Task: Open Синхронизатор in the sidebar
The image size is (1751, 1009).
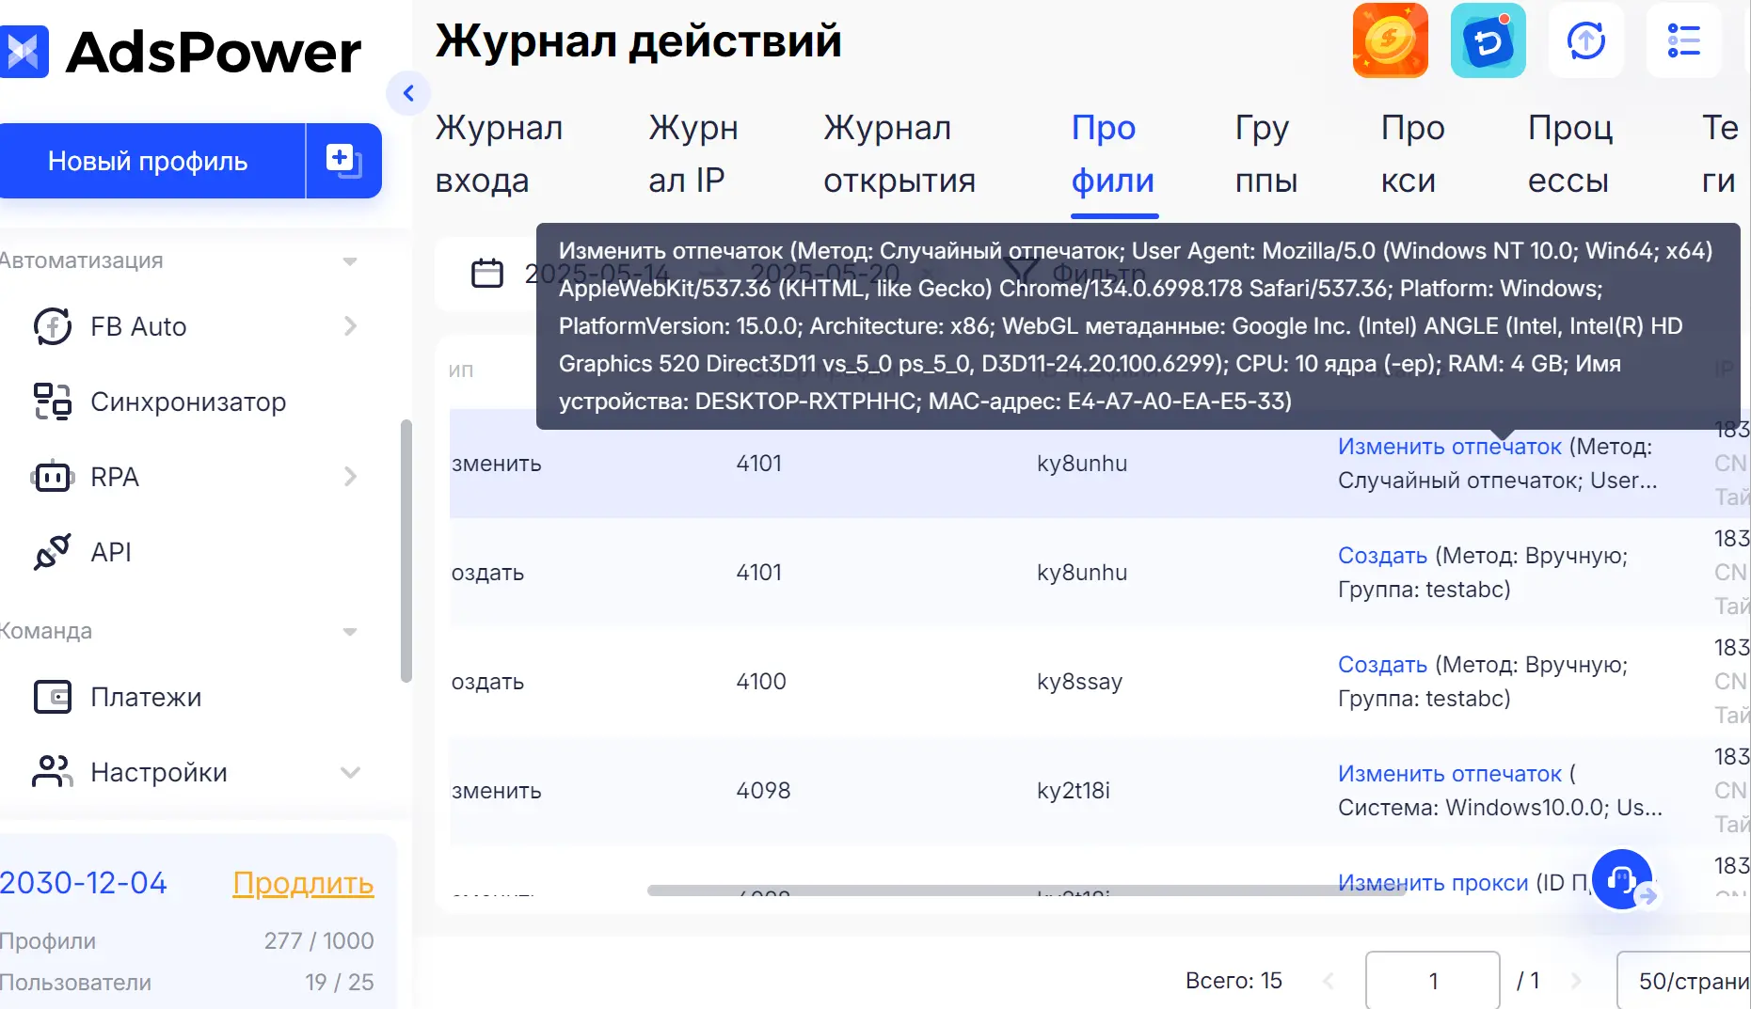Action: [x=188, y=402]
